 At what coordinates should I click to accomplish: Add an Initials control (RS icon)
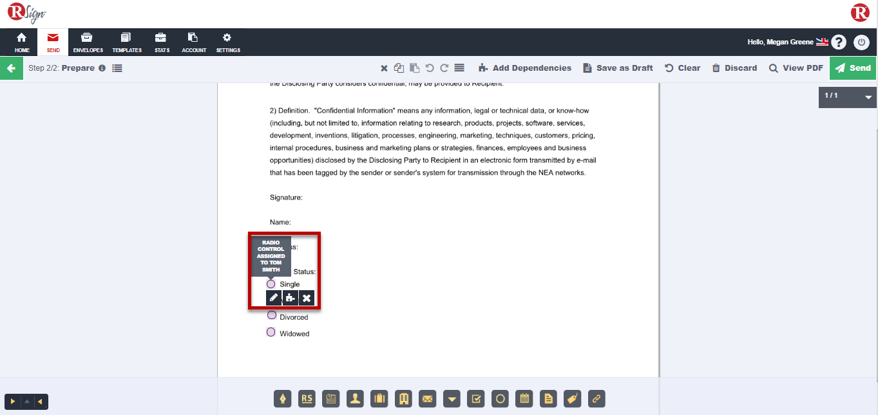[x=307, y=399]
